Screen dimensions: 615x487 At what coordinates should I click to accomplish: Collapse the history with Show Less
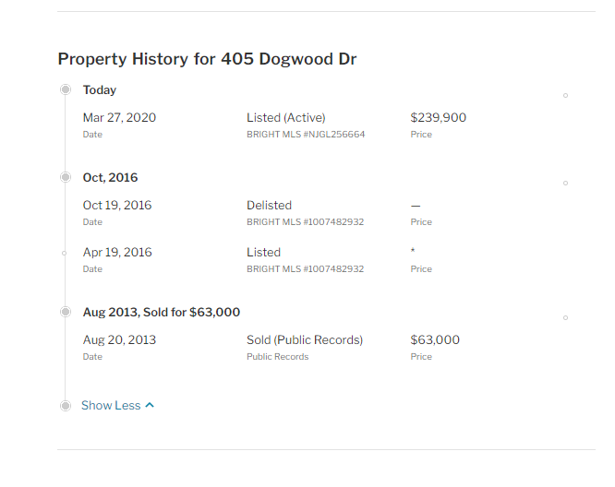[x=111, y=406]
